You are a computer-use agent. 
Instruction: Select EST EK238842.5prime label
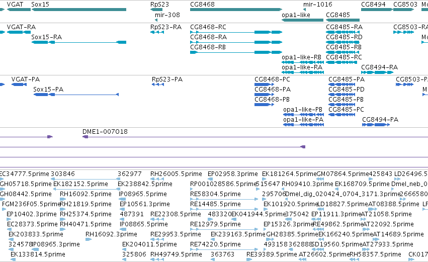point(145,184)
